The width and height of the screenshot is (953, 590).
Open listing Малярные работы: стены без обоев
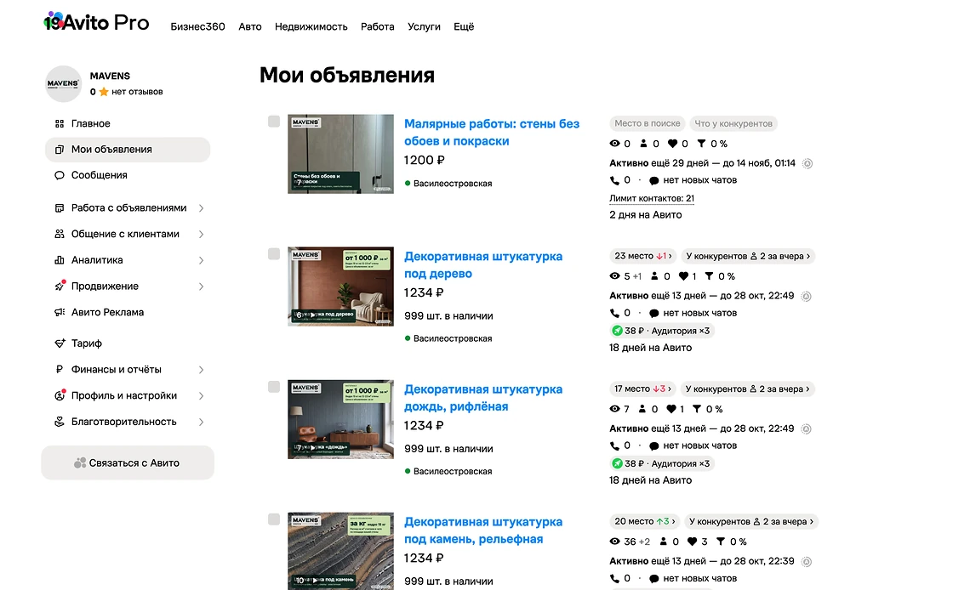492,133
